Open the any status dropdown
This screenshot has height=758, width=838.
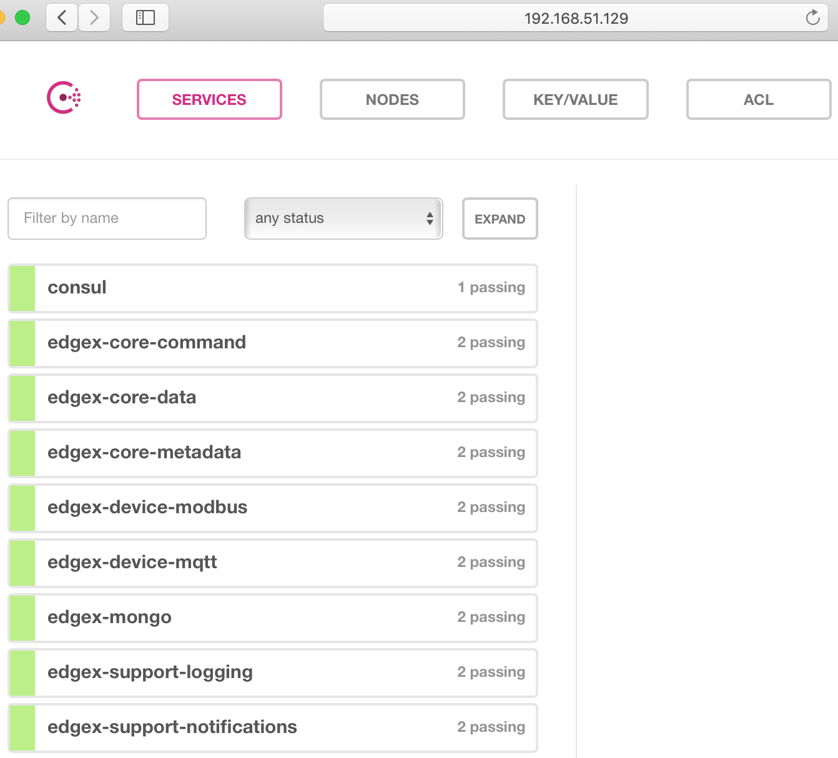[x=343, y=219]
